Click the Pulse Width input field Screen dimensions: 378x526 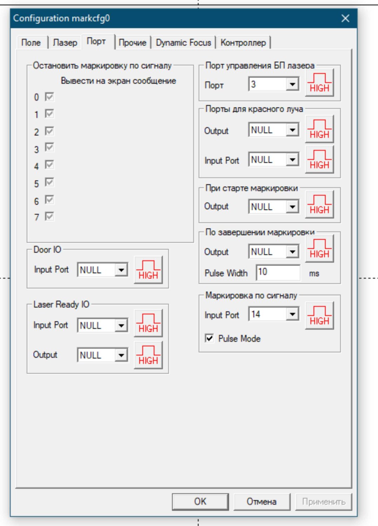pos(278,272)
